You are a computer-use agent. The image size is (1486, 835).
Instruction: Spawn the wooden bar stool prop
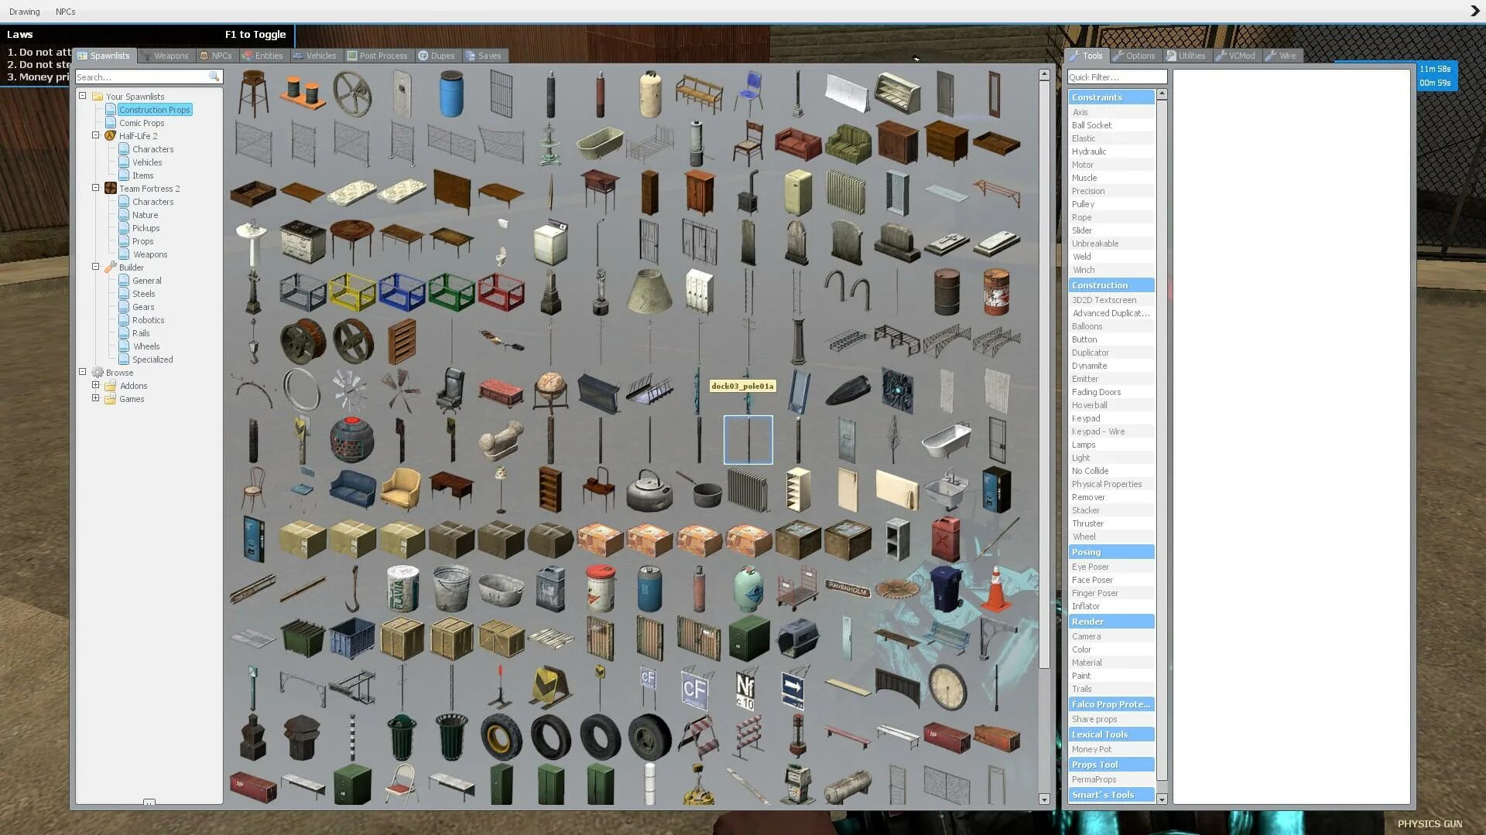tap(252, 94)
